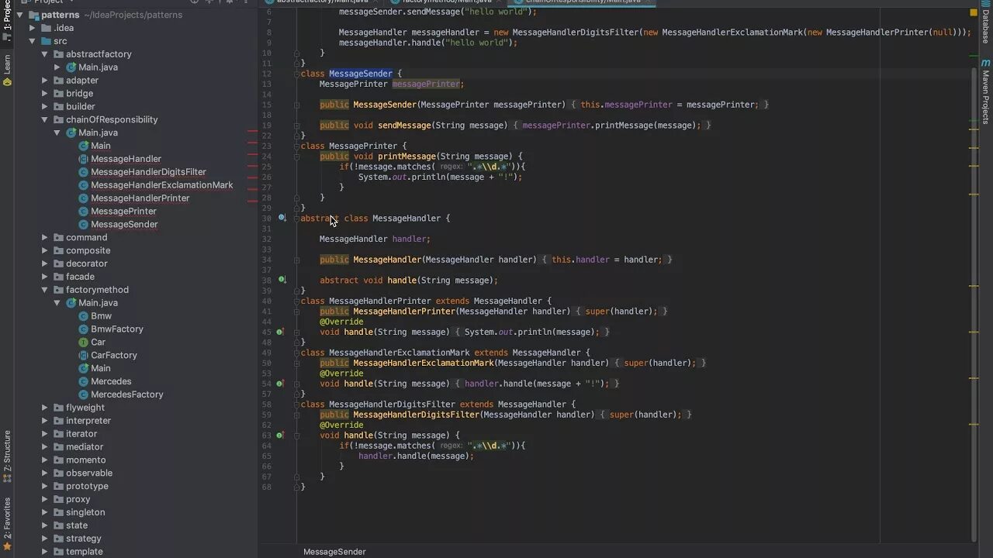Click the highlighted MessageSender class name on line 12

pyautogui.click(x=361, y=74)
